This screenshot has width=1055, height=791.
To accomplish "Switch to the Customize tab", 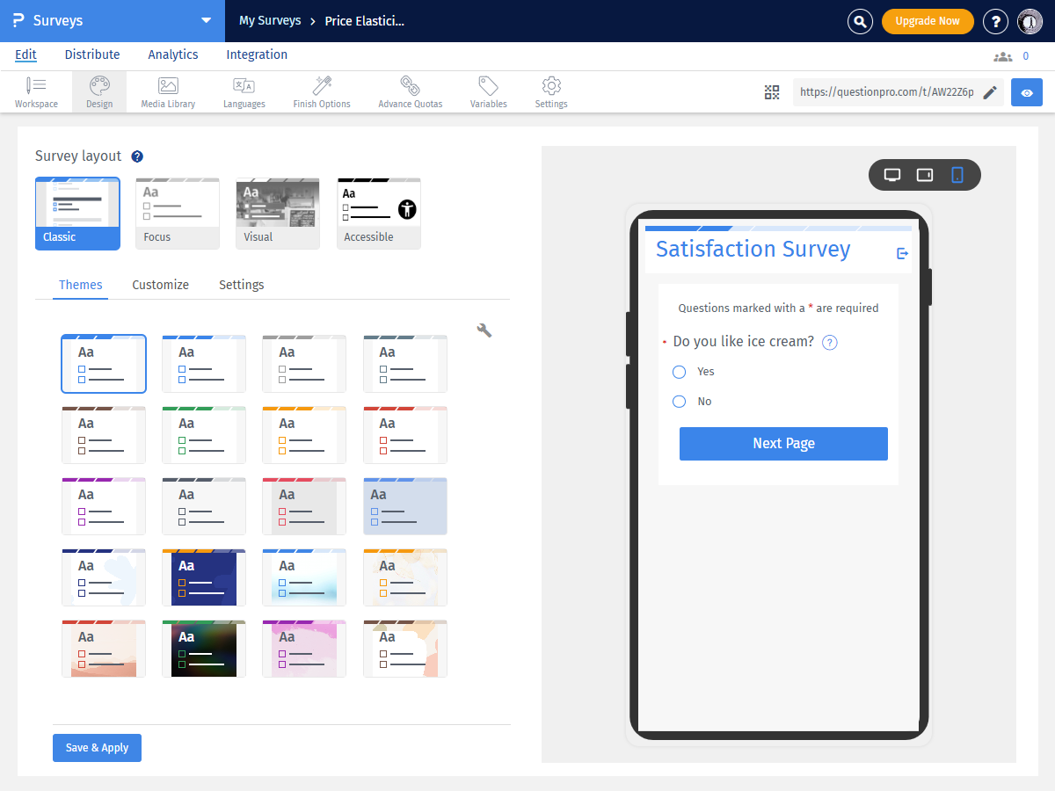I will point(160,285).
